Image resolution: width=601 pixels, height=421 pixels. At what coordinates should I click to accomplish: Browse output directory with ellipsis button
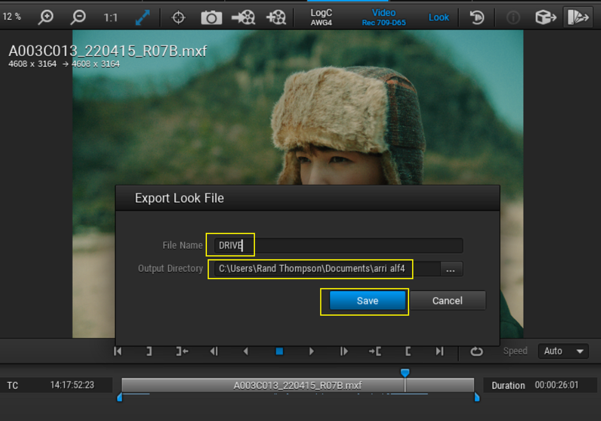point(450,269)
